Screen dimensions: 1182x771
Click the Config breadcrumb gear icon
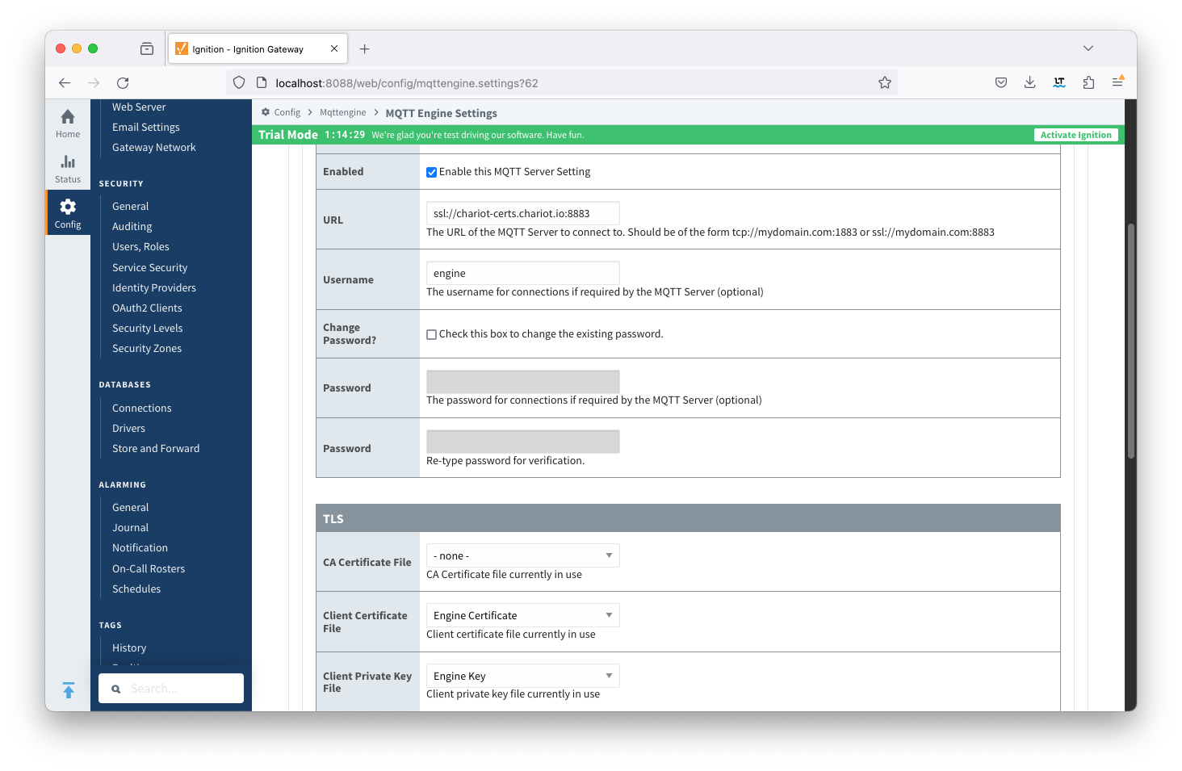coord(266,112)
